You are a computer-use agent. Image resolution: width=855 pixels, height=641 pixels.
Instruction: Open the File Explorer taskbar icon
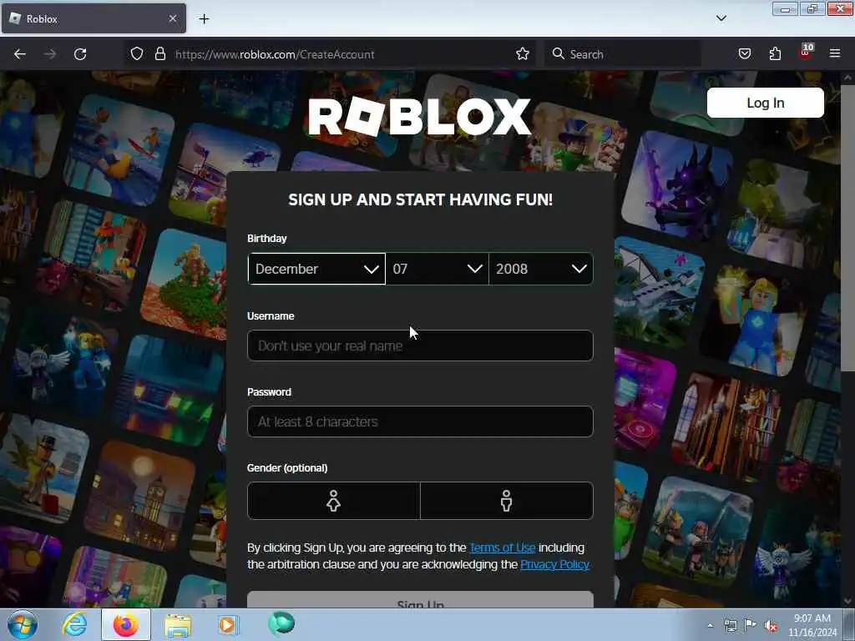pyautogui.click(x=178, y=625)
